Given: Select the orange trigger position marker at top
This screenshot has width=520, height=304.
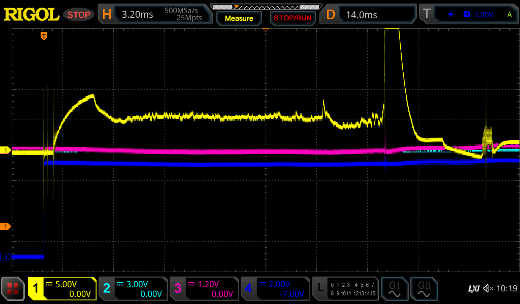Looking at the screenshot, I should click(44, 36).
